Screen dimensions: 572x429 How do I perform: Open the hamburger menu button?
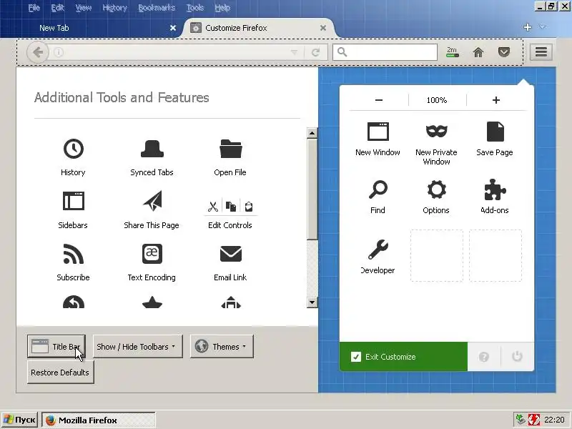pyautogui.click(x=541, y=51)
